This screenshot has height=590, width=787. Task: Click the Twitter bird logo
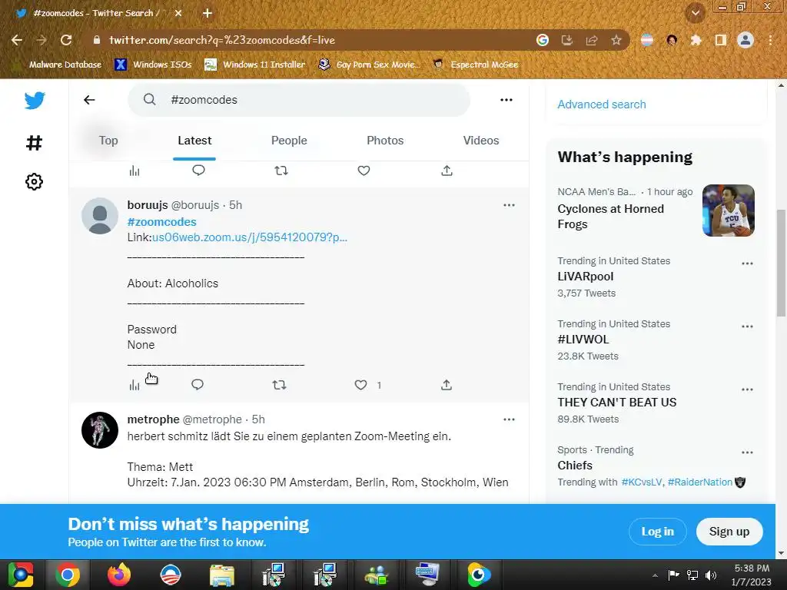coord(35,101)
